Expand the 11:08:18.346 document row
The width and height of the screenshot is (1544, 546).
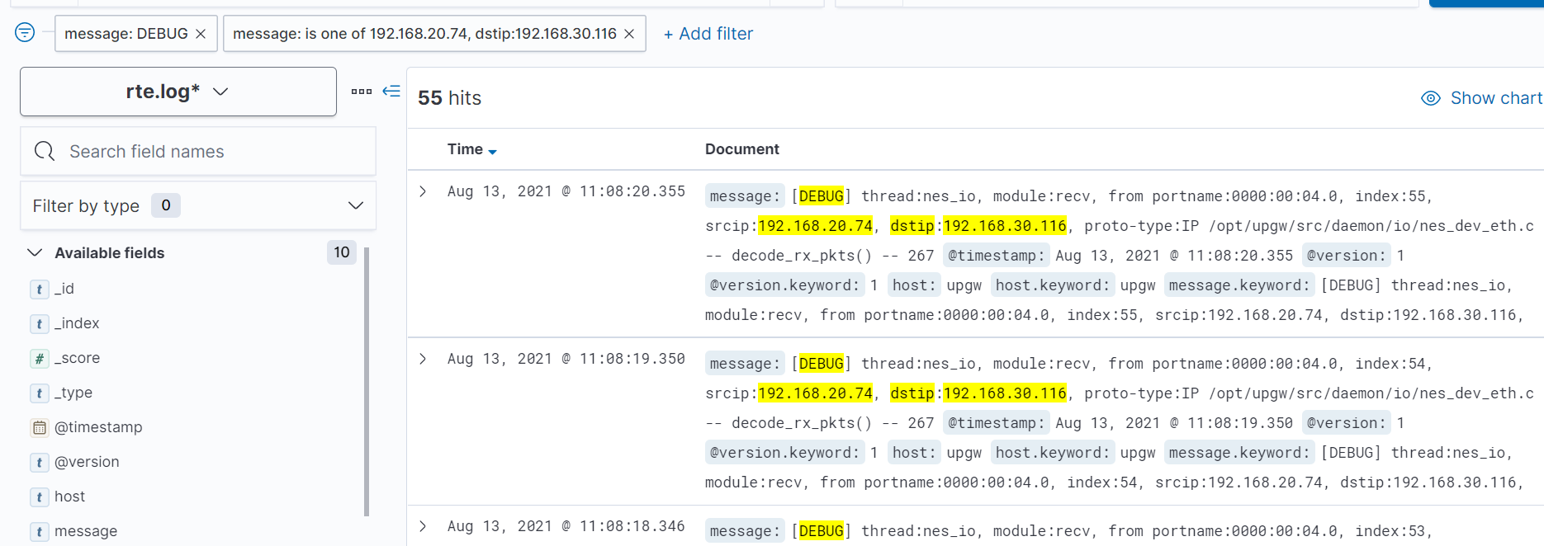(x=423, y=526)
